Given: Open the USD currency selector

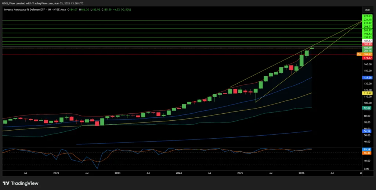Looking at the screenshot, I should [x=367, y=10].
